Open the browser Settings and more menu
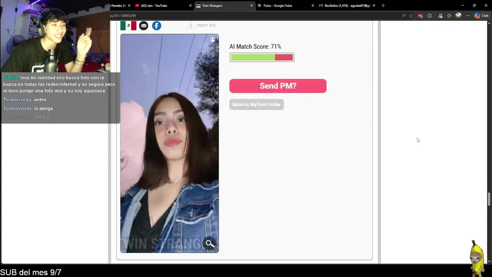This screenshot has width=492, height=277. coord(467,16)
